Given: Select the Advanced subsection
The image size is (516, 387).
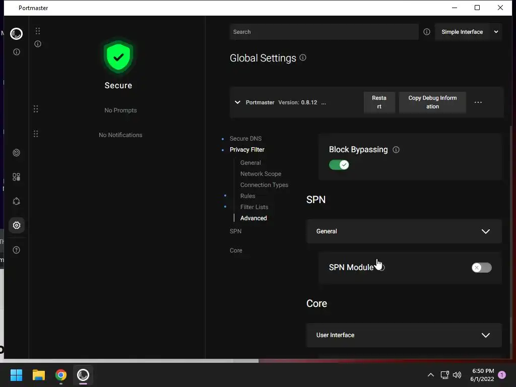Looking at the screenshot, I should pyautogui.click(x=253, y=218).
